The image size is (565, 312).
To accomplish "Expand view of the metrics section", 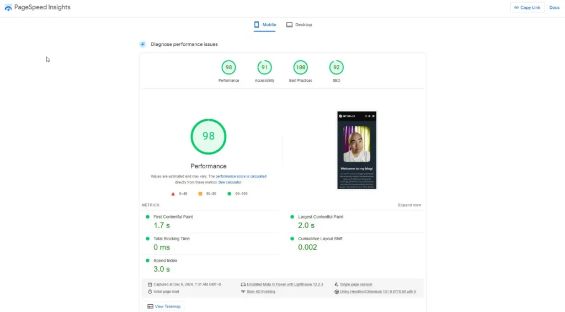I will point(409,205).
